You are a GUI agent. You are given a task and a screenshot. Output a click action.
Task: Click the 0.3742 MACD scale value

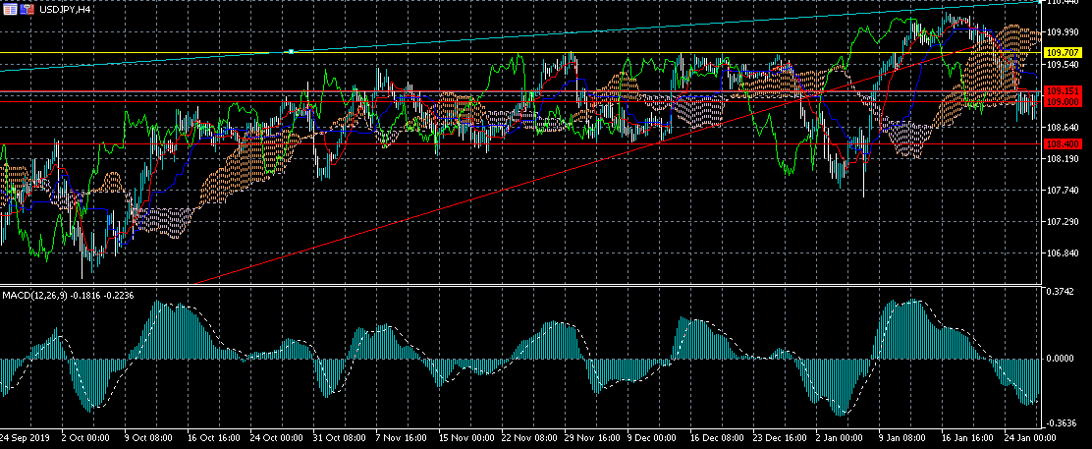[x=1060, y=293]
